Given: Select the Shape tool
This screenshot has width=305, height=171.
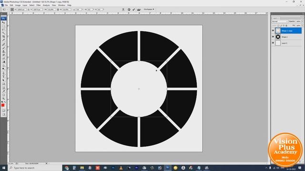Looking at the screenshot, I should pos(3,84).
